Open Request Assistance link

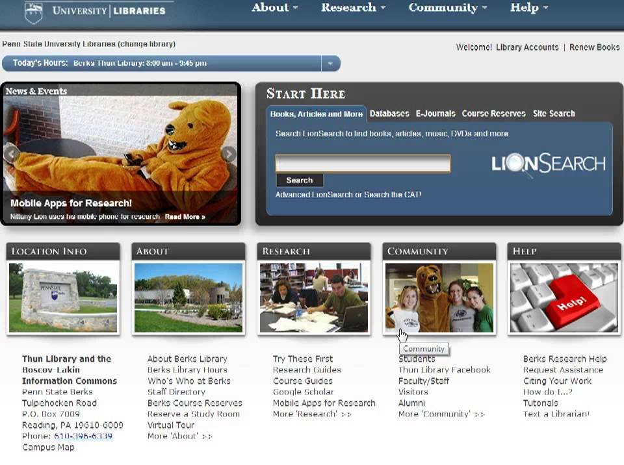click(563, 370)
